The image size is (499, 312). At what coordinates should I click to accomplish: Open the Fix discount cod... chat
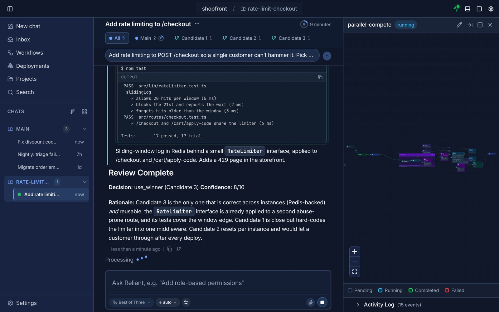(51, 142)
